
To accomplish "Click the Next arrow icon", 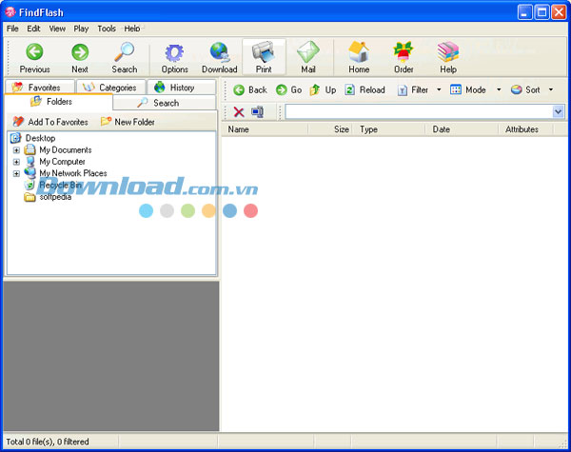I will coord(80,52).
